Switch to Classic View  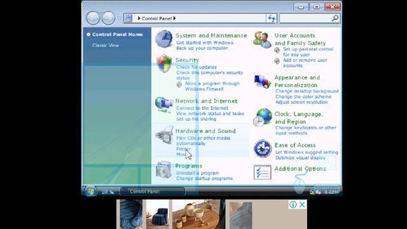click(106, 45)
